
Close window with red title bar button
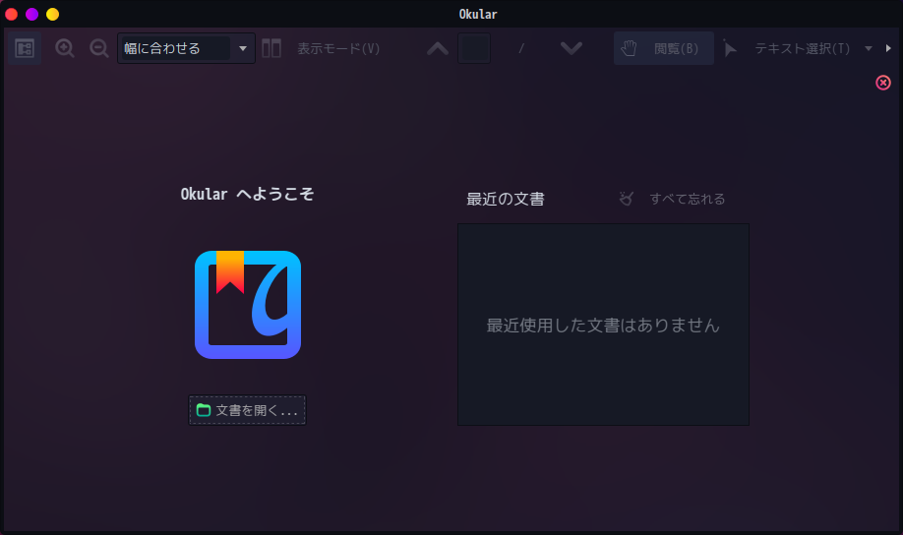point(12,15)
